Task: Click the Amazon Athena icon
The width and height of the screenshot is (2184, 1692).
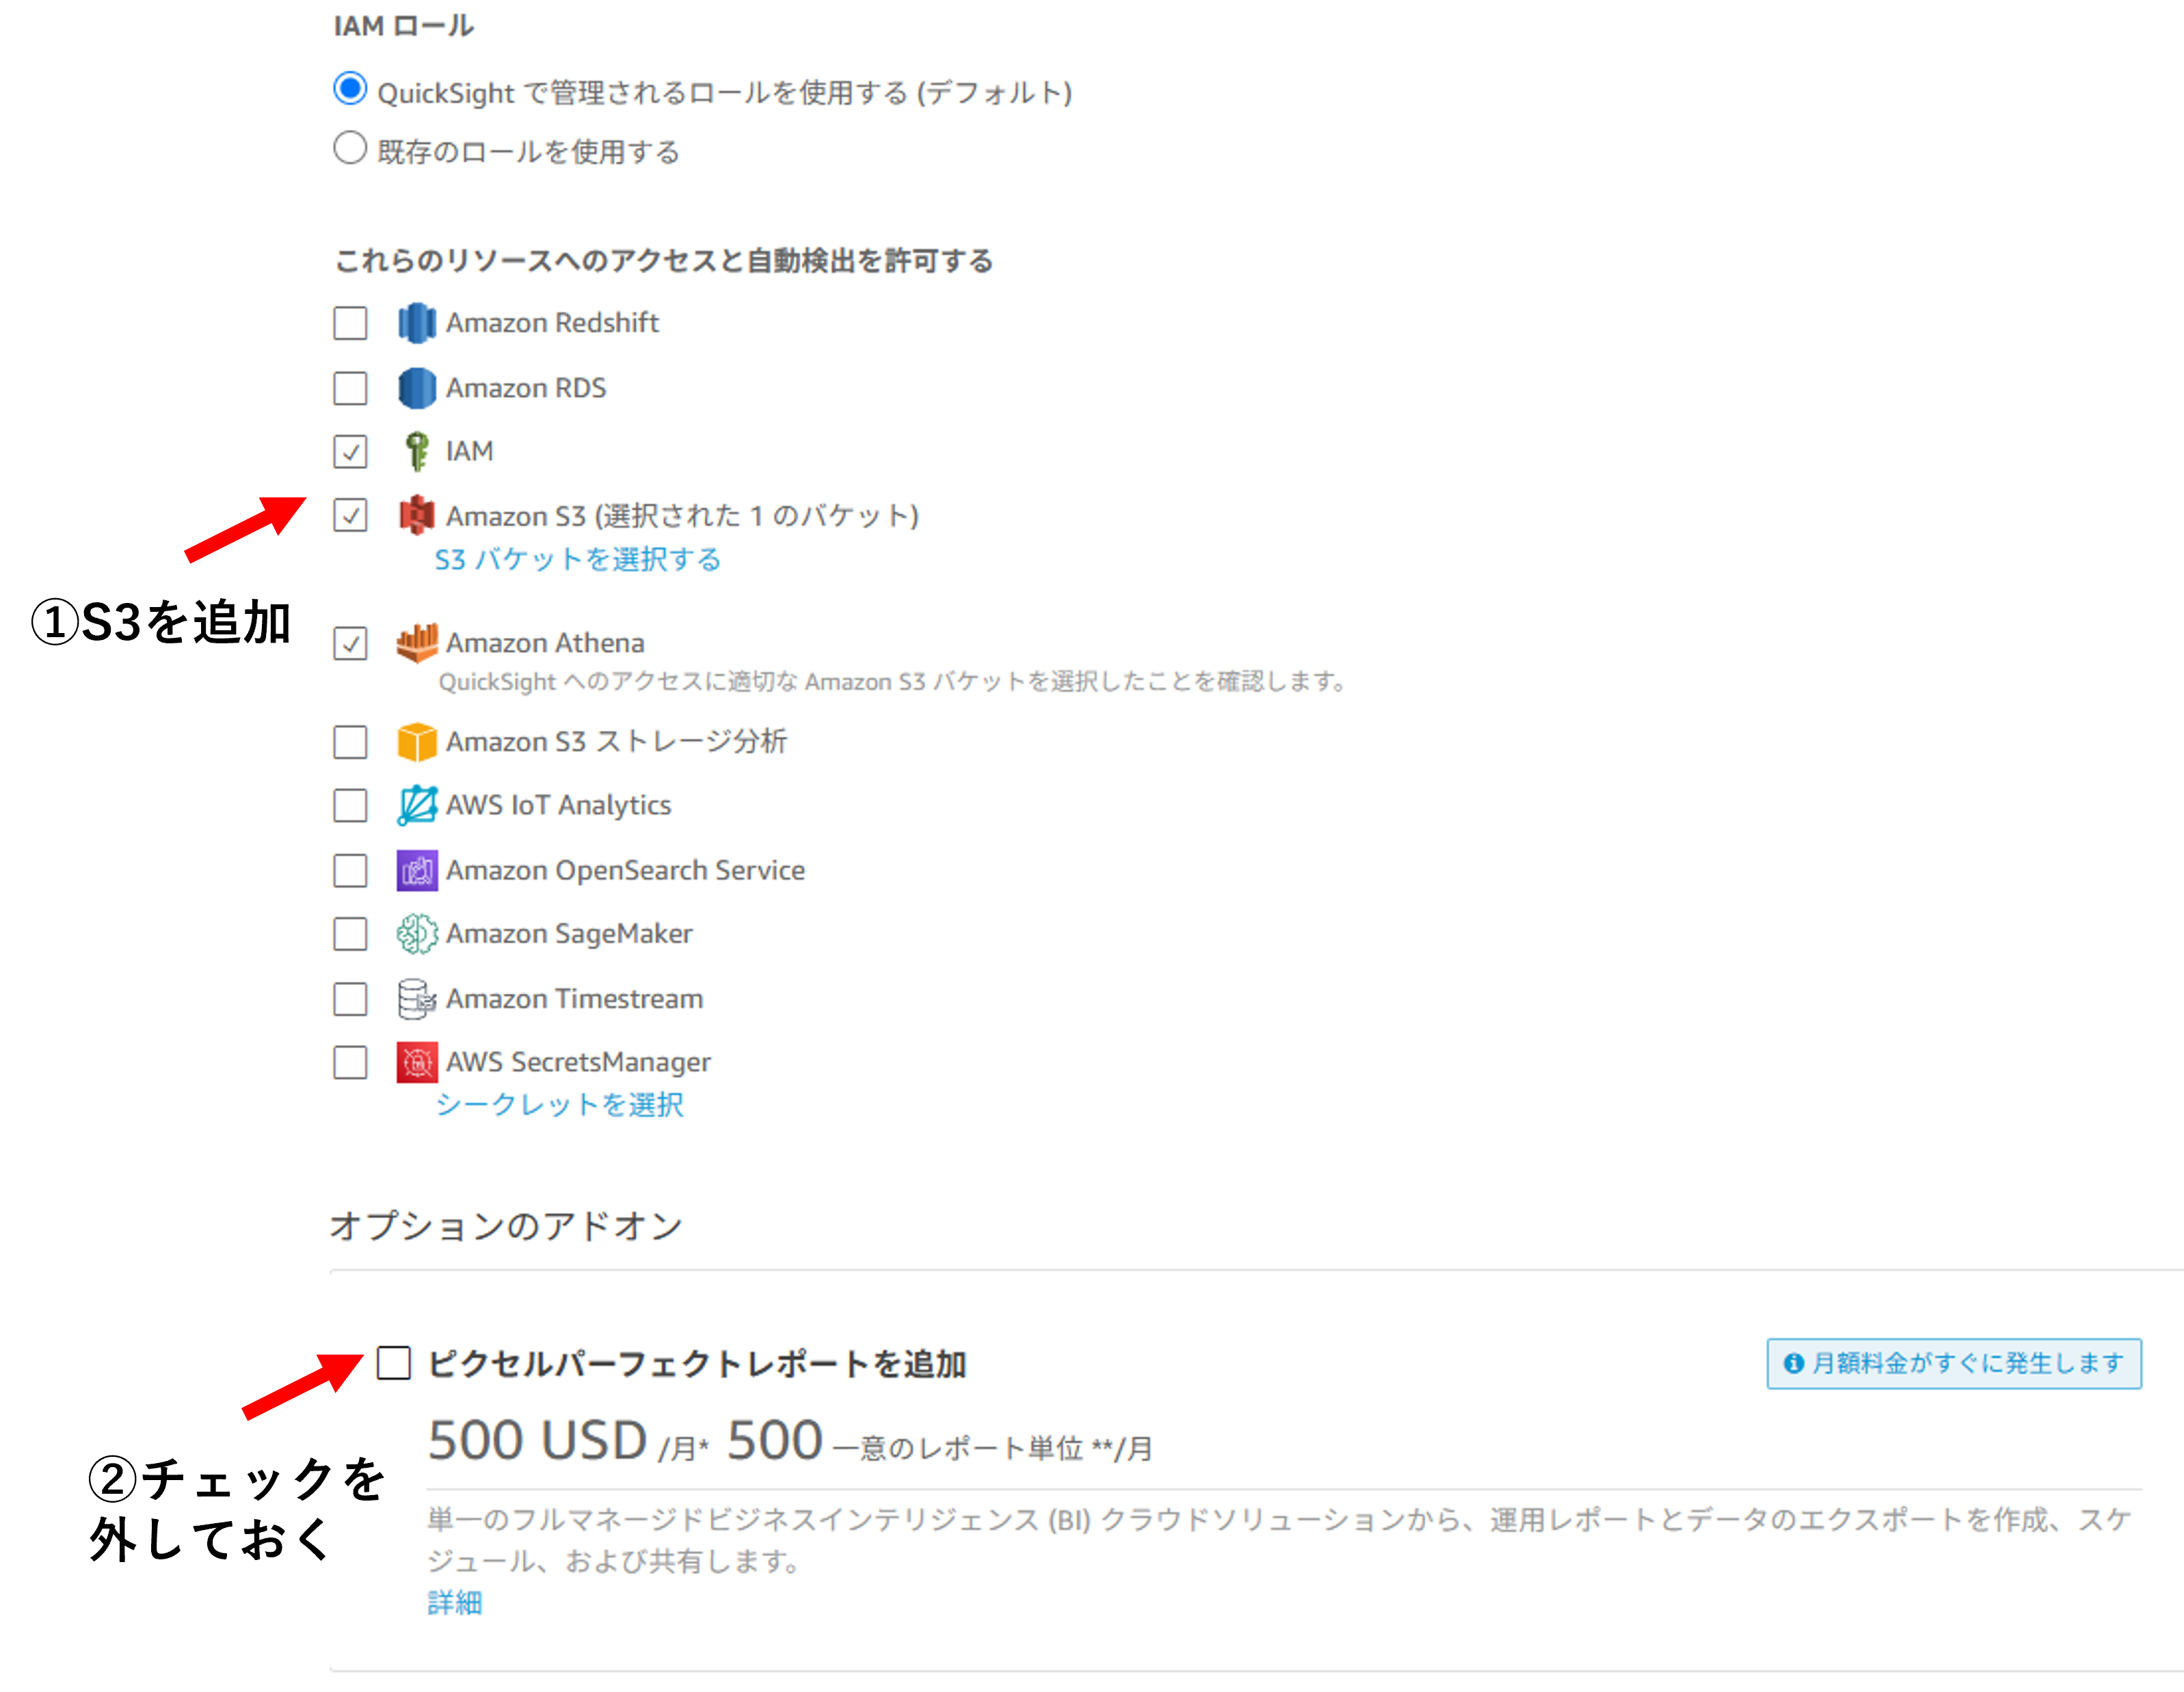Action: pyautogui.click(x=416, y=643)
